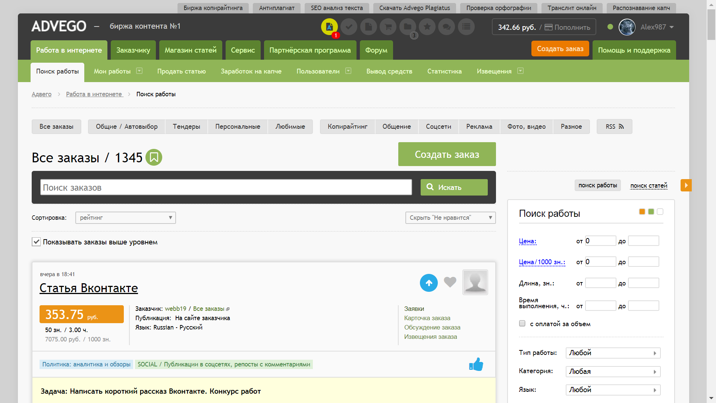Click the external link icon after Все заказы

tap(228, 309)
